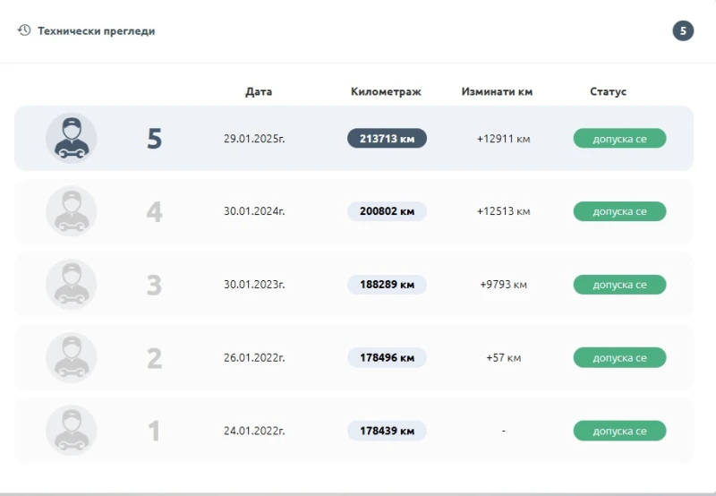Click the 178496 км mileage badge
The height and width of the screenshot is (496, 716).
(387, 358)
